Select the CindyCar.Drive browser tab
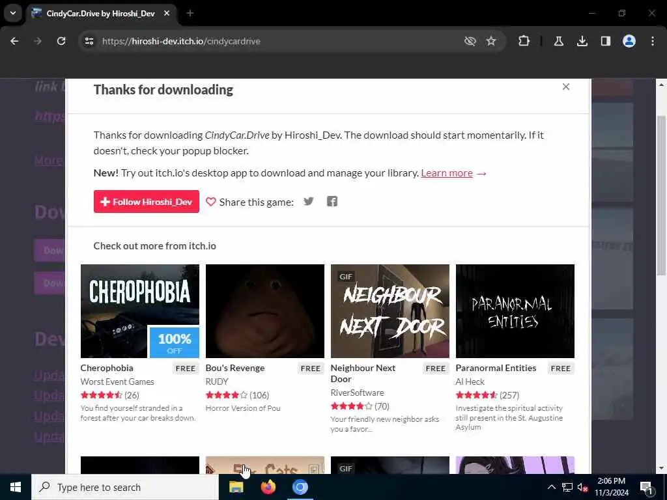Viewport: 667px width, 500px height. [100, 14]
